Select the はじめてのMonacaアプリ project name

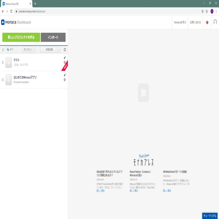click(x=25, y=77)
